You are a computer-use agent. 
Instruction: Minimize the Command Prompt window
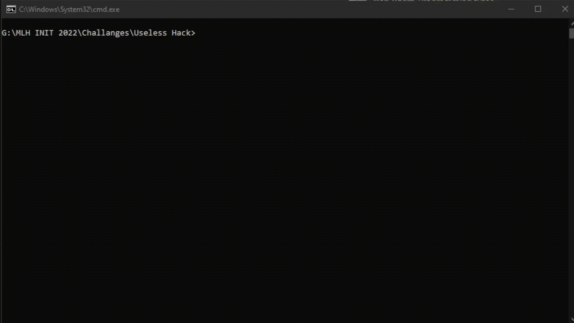click(x=511, y=9)
